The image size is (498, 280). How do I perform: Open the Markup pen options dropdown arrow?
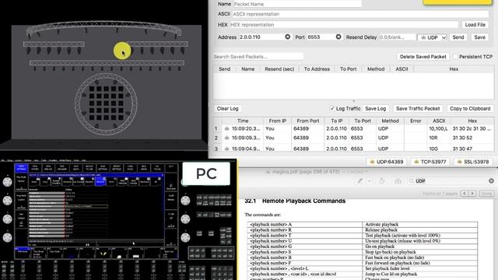(370, 181)
